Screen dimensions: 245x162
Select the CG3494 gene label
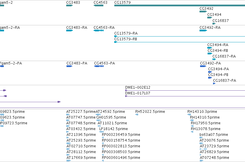click(214, 15)
